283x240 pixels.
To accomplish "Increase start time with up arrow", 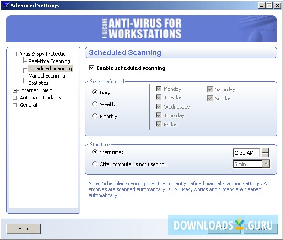I will pos(265,151).
